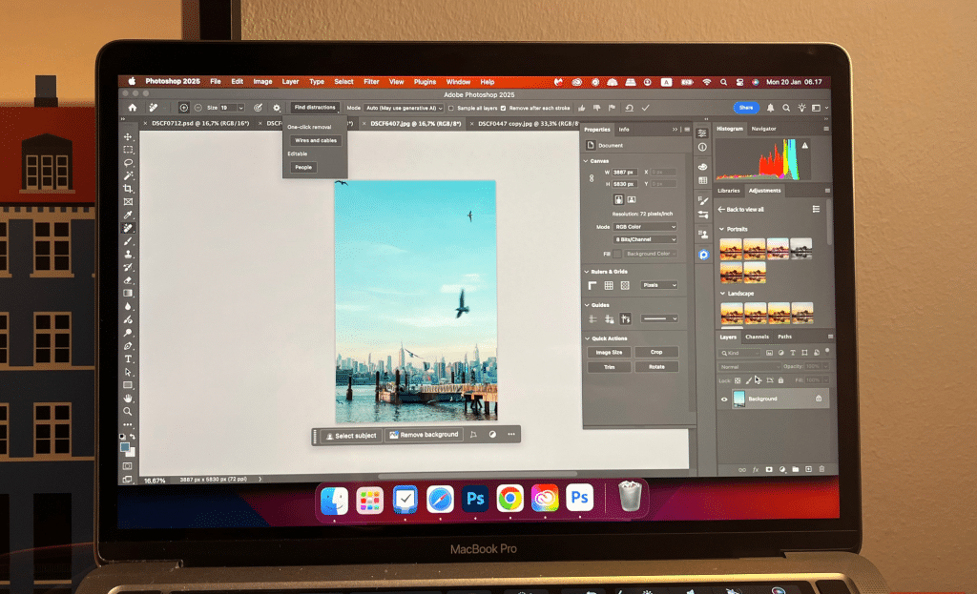Open the Mode RGB Color dropdown
The image size is (977, 594).
(x=645, y=227)
